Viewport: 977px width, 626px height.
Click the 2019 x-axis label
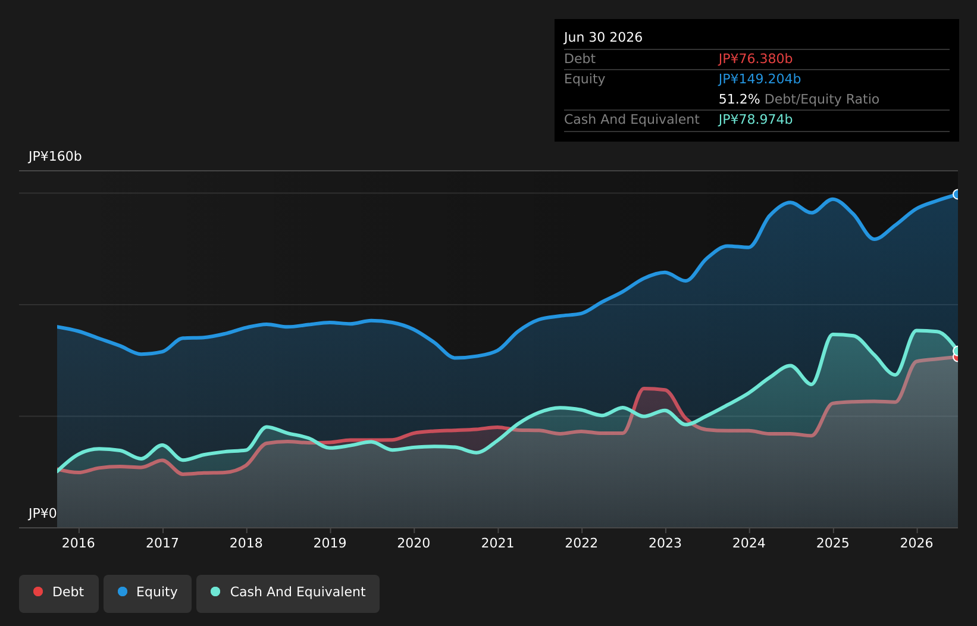pos(330,543)
